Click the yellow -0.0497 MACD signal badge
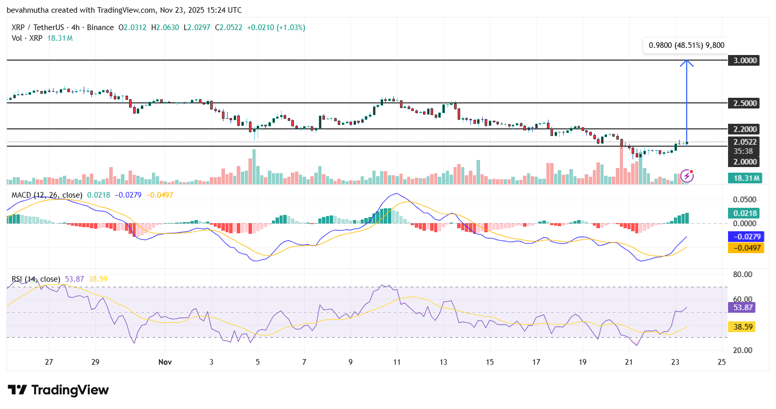Image resolution: width=776 pixels, height=409 pixels. click(745, 248)
